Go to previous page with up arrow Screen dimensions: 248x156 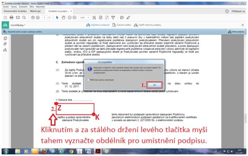tap(33, 17)
